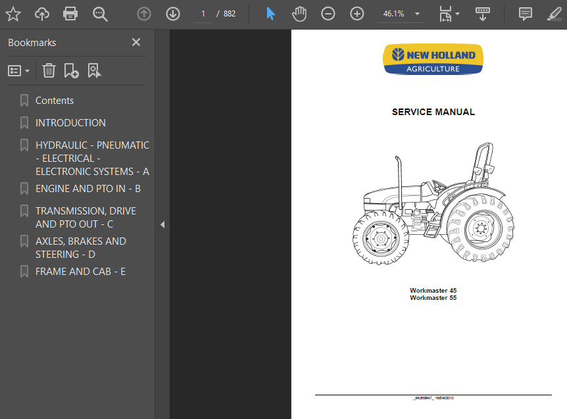Go to the next page
This screenshot has width=567, height=419.
172,13
